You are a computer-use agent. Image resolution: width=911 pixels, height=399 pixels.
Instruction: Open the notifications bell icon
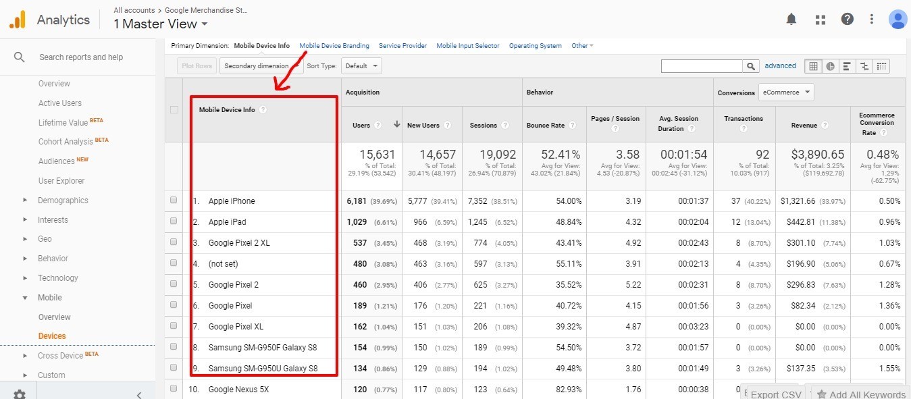(x=791, y=20)
